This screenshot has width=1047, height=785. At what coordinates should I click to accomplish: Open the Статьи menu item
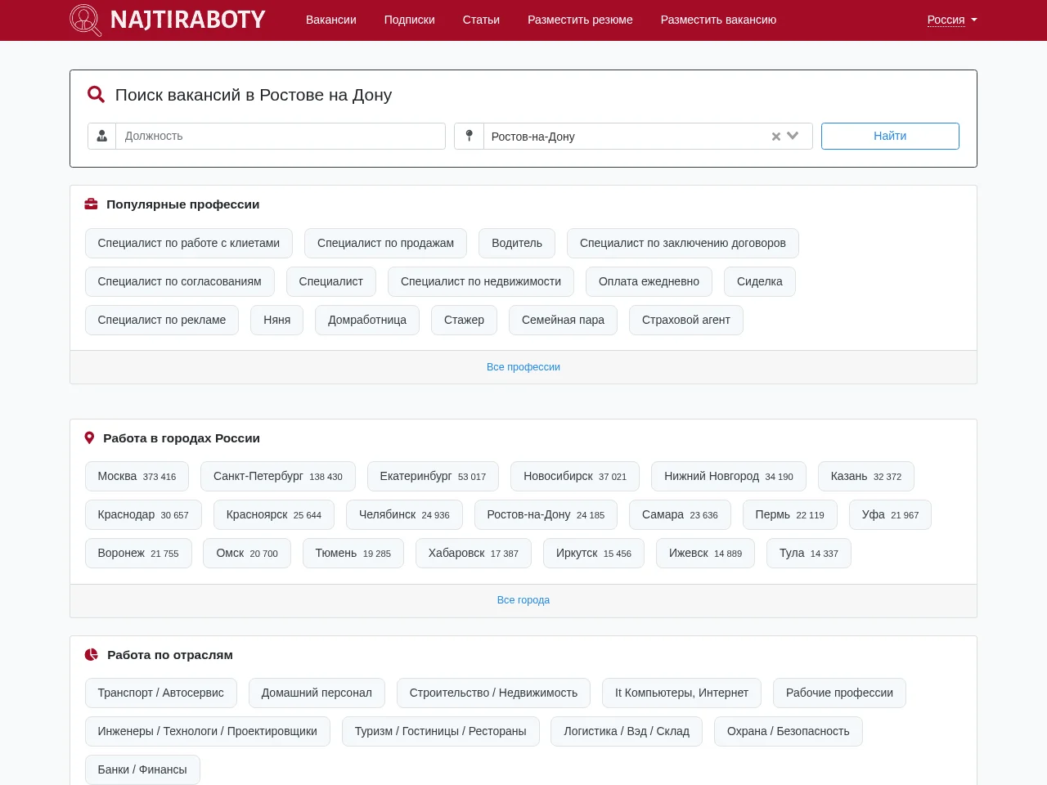[481, 20]
